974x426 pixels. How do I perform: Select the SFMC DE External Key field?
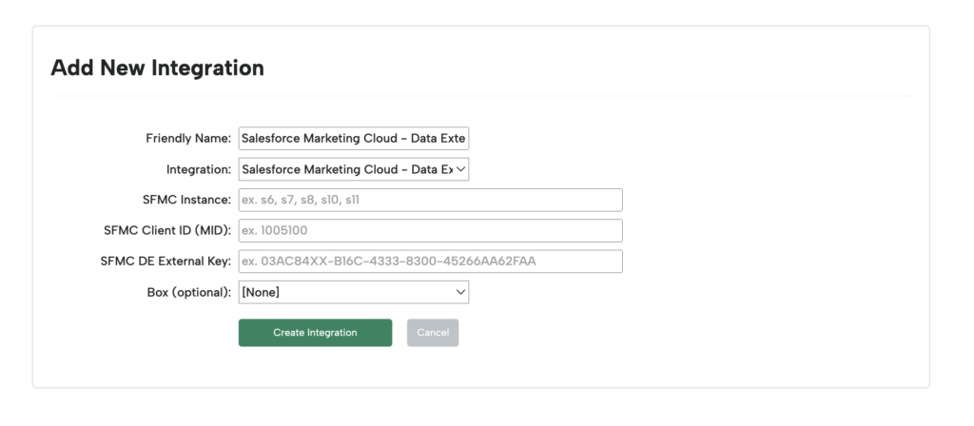pyautogui.click(x=431, y=261)
